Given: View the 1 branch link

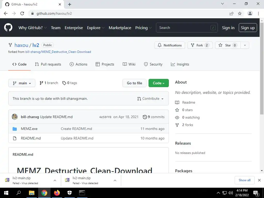Looking at the screenshot, I should click(x=49, y=83).
